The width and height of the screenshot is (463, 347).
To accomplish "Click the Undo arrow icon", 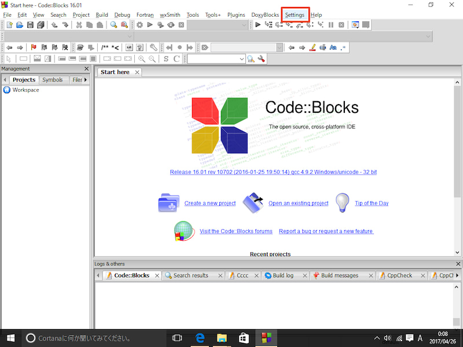I will point(54,25).
